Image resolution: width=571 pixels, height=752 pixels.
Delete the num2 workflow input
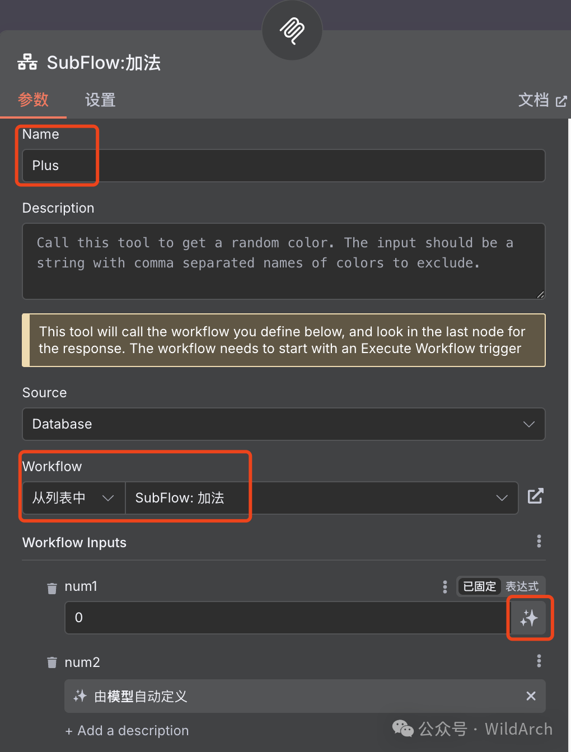click(52, 662)
